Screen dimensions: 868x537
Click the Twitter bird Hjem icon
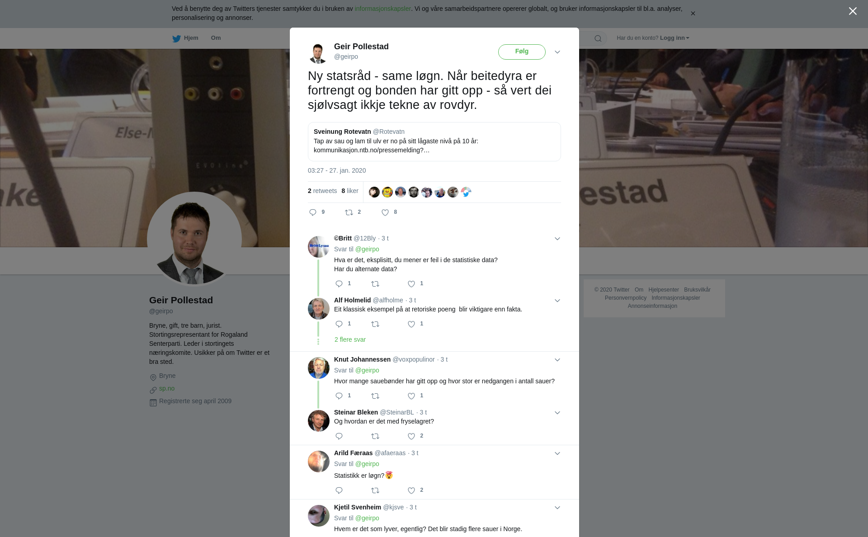point(176,38)
